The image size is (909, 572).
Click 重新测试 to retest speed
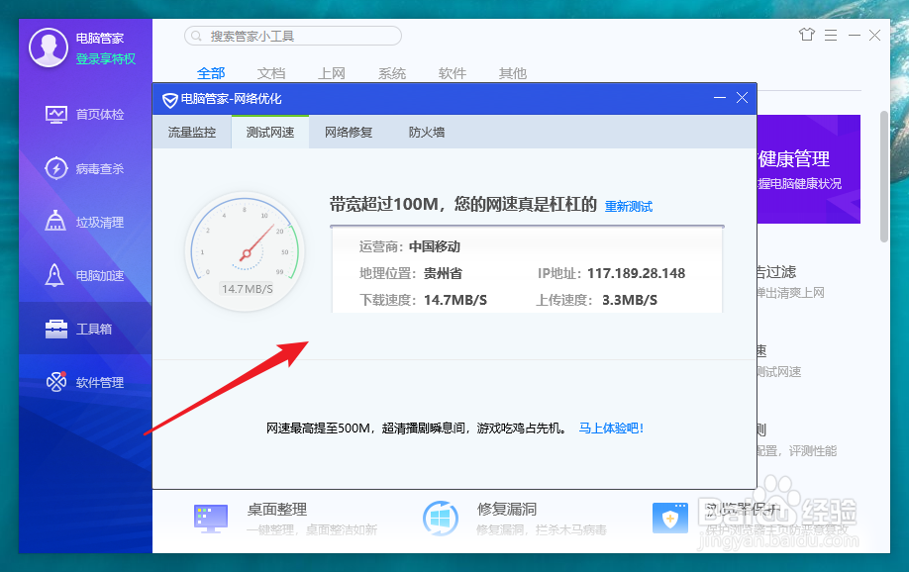tap(629, 206)
